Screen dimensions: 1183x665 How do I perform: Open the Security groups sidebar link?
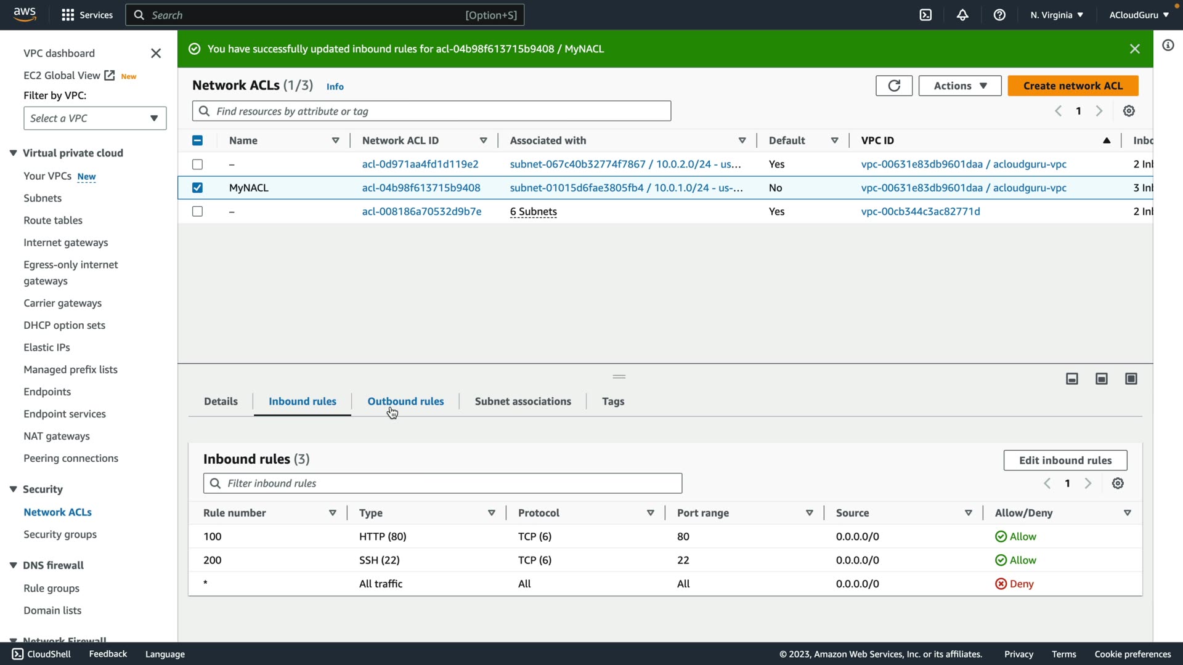tap(60, 534)
